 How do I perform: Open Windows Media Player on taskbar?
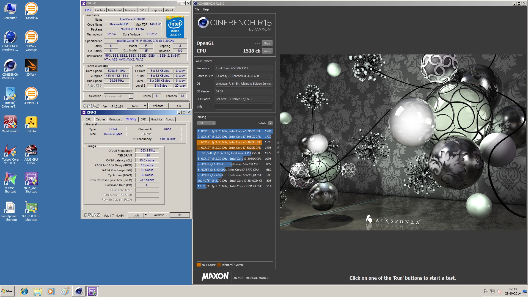(51, 291)
